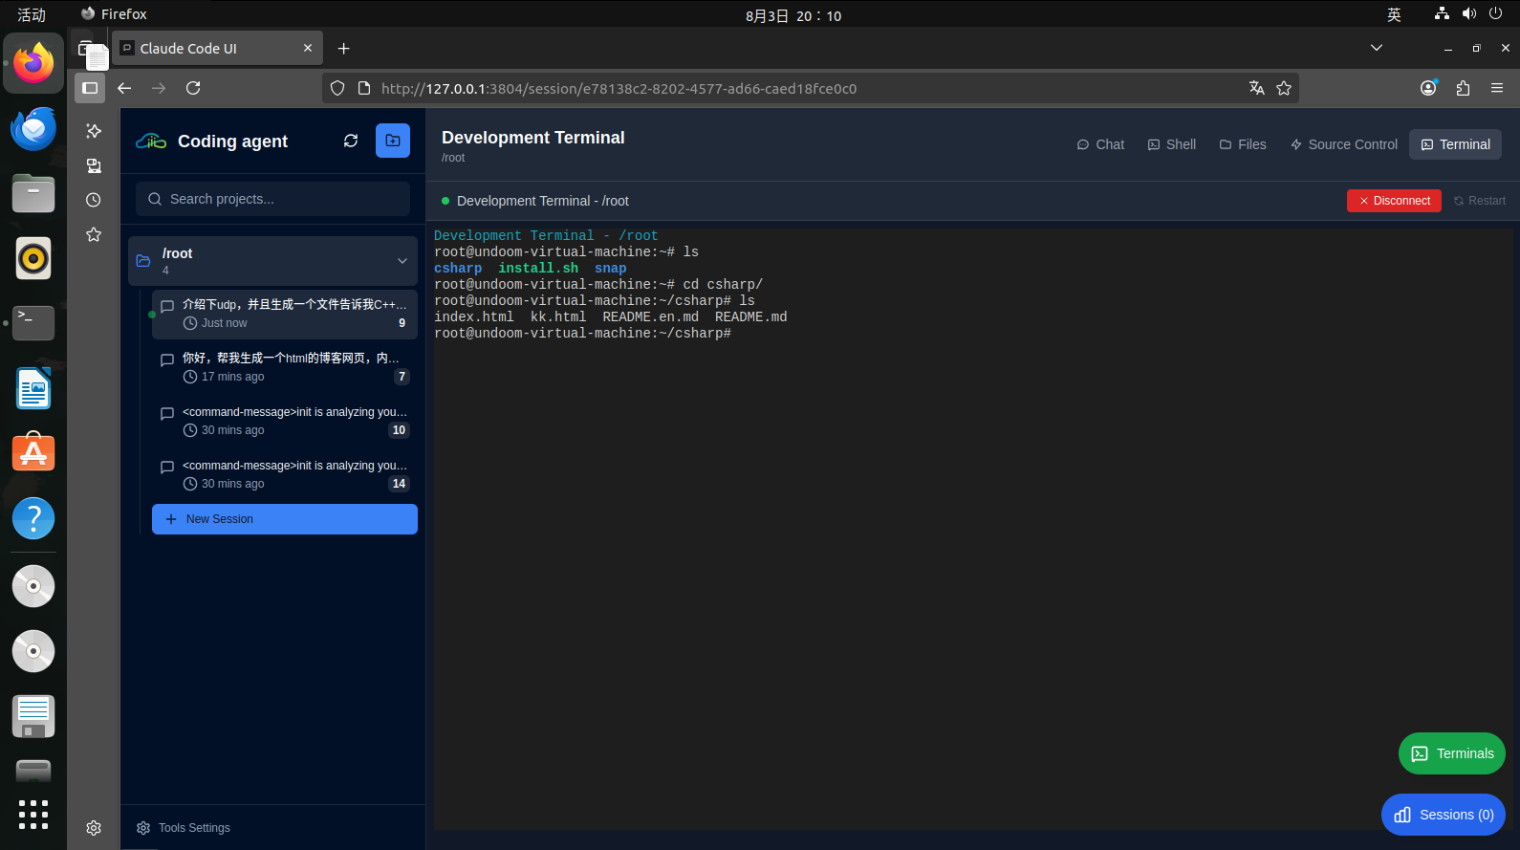The width and height of the screenshot is (1520, 850).
Task: Open the Firefox application menu
Action: (x=1497, y=88)
